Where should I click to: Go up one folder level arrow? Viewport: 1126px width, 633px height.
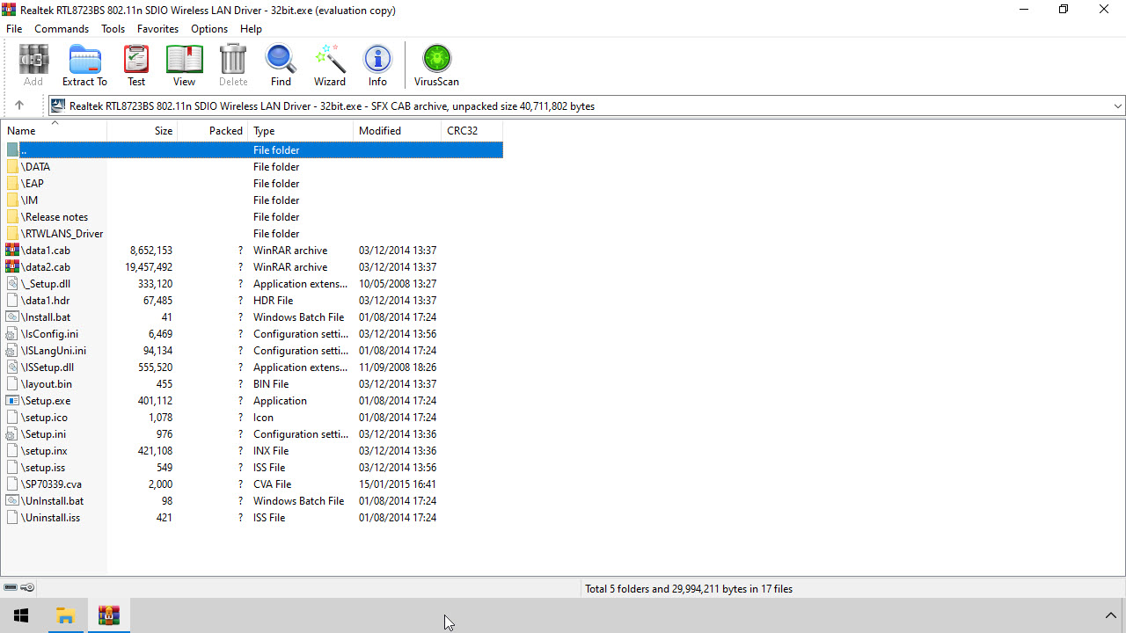point(19,105)
